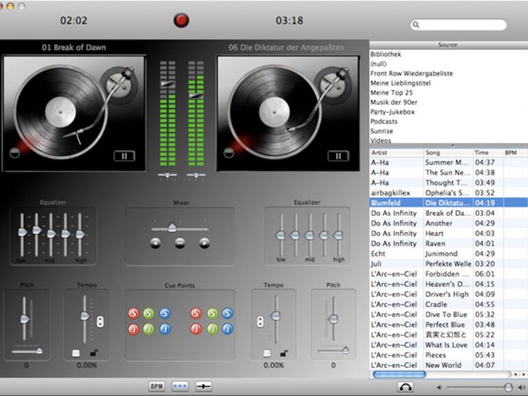Toggle the right deck tempo lock

pyautogui.click(x=283, y=353)
